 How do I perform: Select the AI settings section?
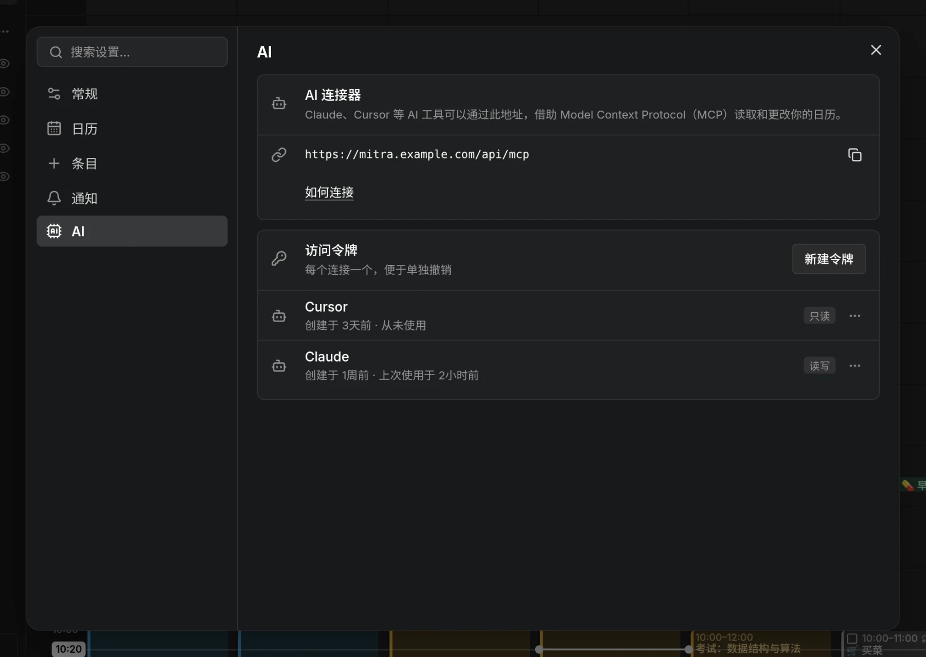point(132,231)
